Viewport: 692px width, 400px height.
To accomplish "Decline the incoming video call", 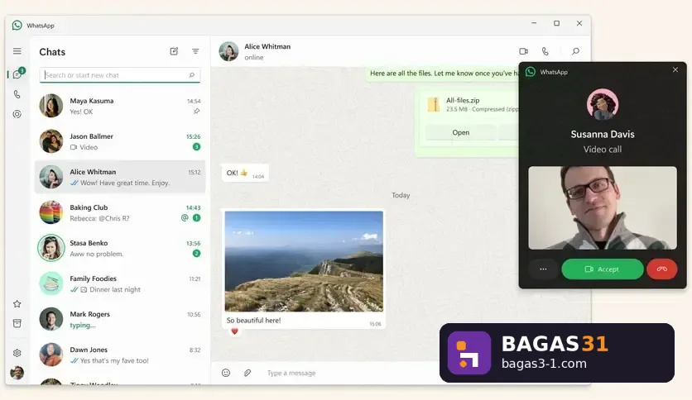I will click(661, 269).
